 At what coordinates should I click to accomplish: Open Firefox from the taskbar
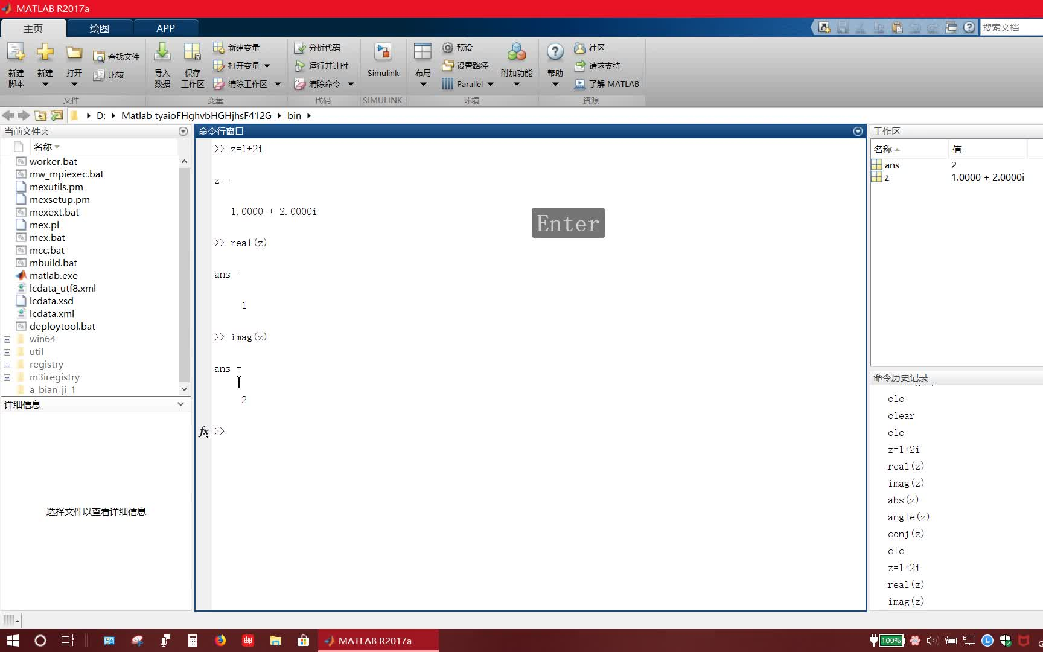pyautogui.click(x=220, y=641)
